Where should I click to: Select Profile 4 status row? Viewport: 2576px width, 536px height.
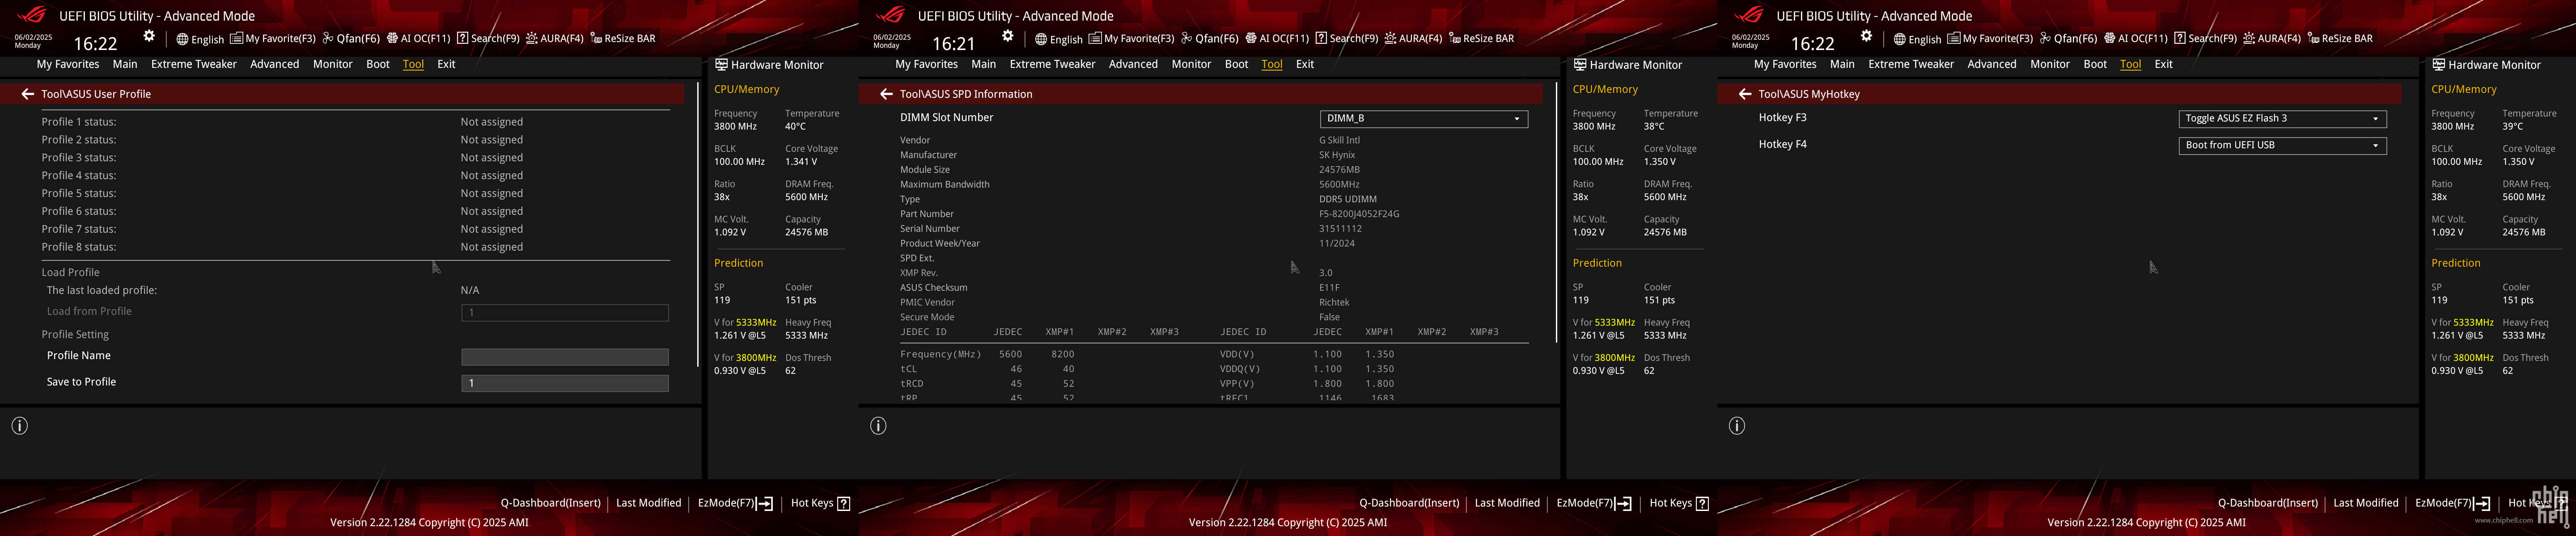click(355, 176)
